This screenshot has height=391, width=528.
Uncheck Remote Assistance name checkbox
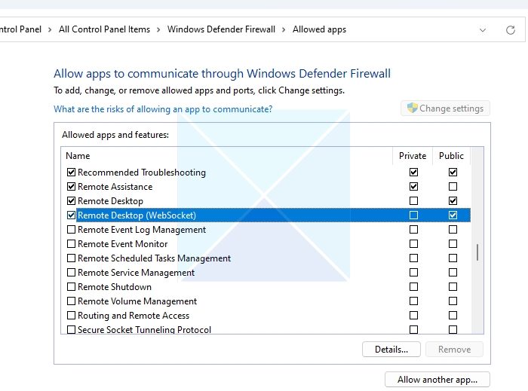point(72,187)
